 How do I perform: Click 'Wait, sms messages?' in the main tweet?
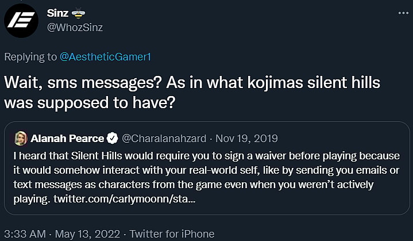pyautogui.click(x=82, y=83)
